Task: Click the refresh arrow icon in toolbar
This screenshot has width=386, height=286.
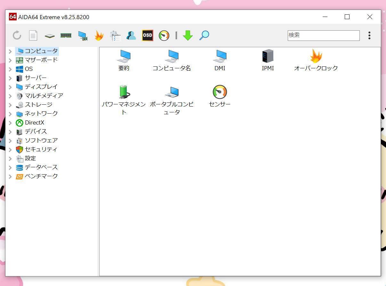Action: tap(17, 35)
